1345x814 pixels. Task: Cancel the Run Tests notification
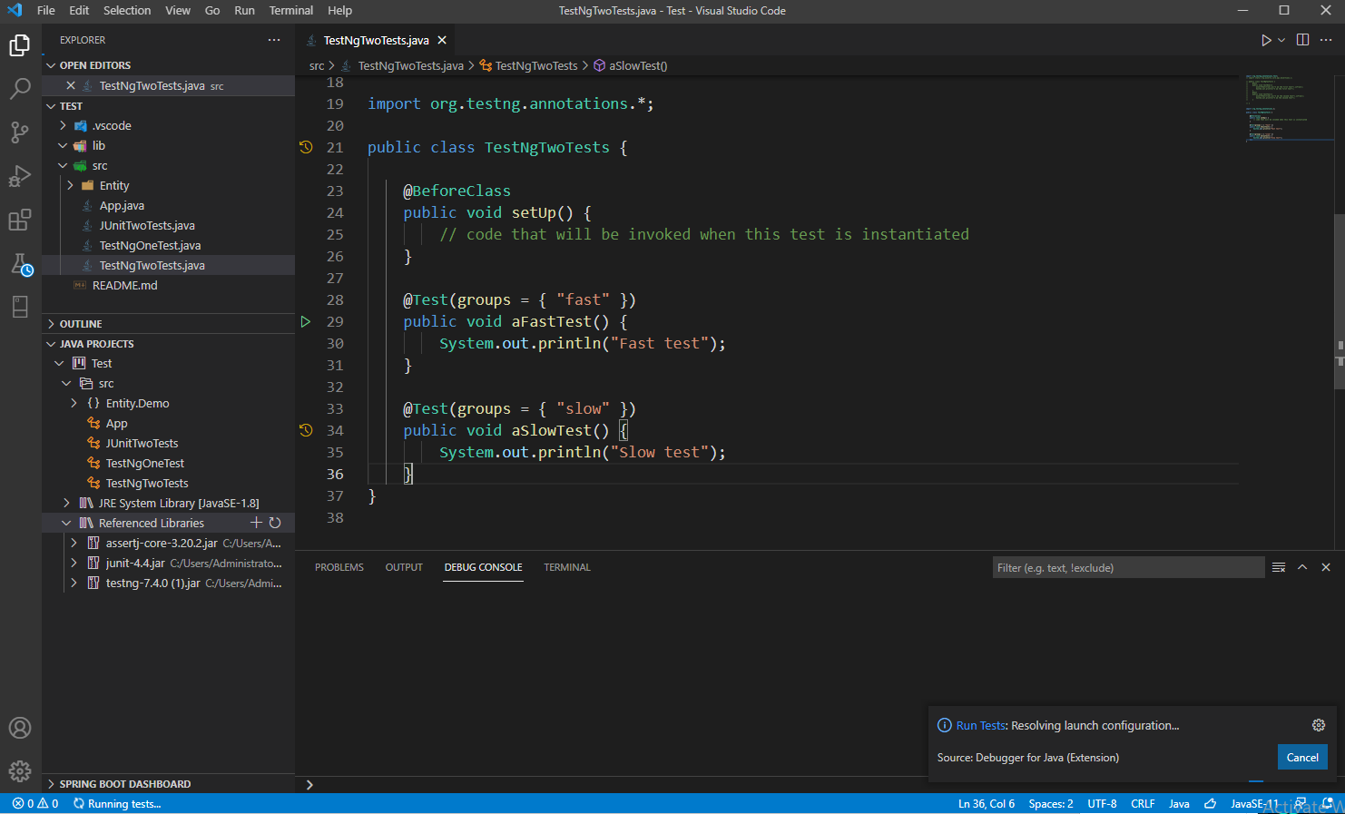(1301, 758)
